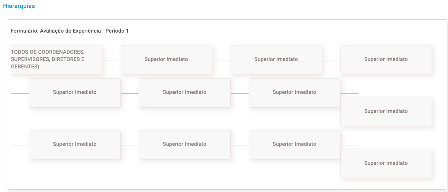Click the Formulário: Avaliação de Experiência label
Image resolution: width=448 pixels, height=192 pixels.
tap(70, 31)
